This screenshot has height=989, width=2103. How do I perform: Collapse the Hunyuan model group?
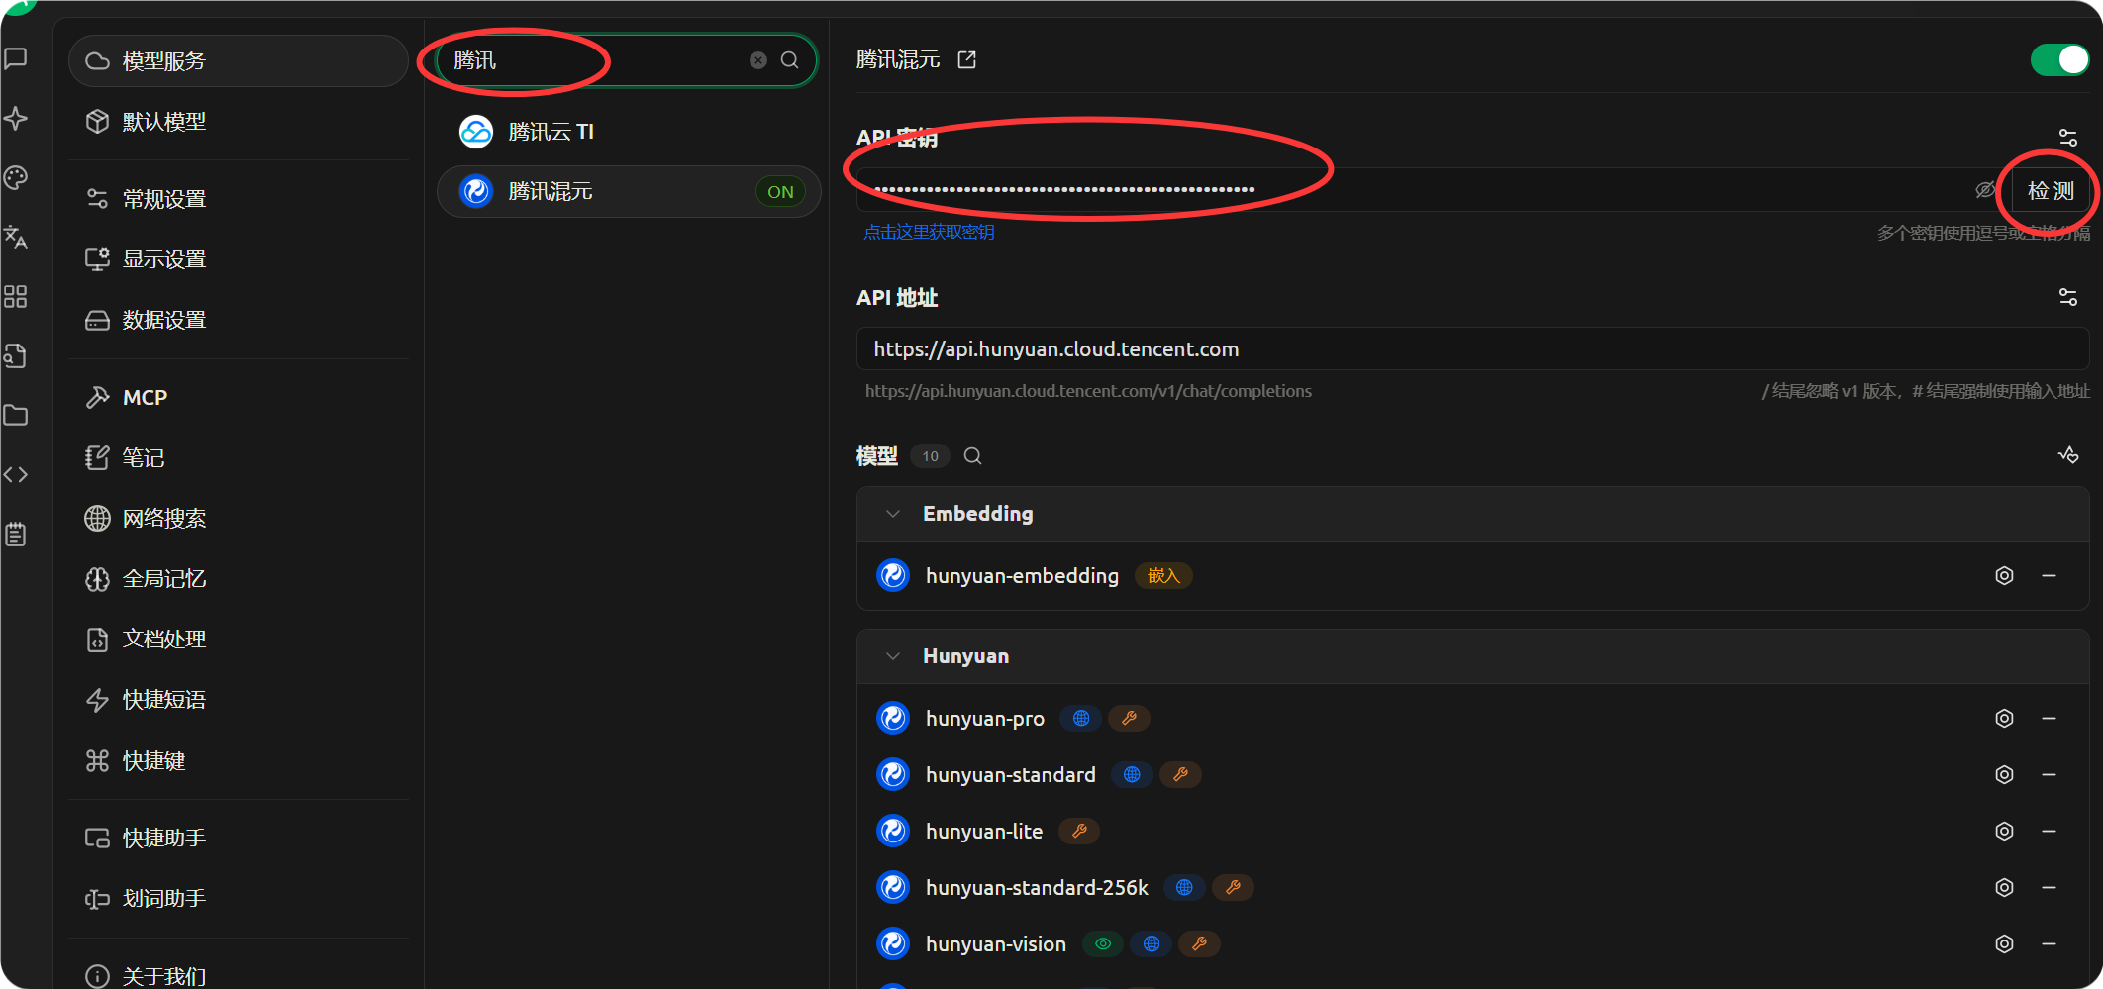tap(893, 656)
